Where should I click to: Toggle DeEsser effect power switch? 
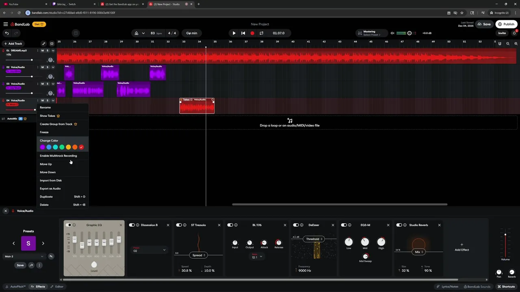296,225
